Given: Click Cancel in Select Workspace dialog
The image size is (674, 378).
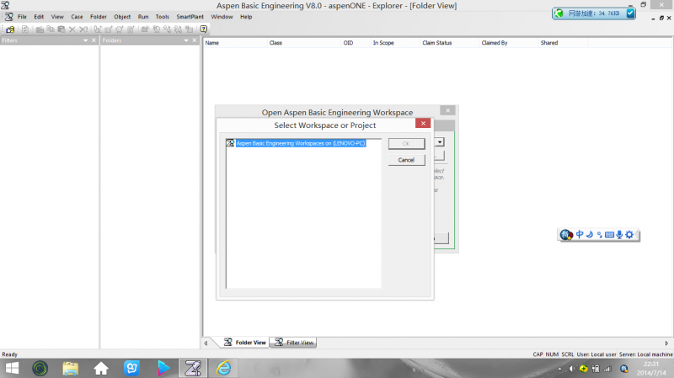Looking at the screenshot, I should point(406,160).
